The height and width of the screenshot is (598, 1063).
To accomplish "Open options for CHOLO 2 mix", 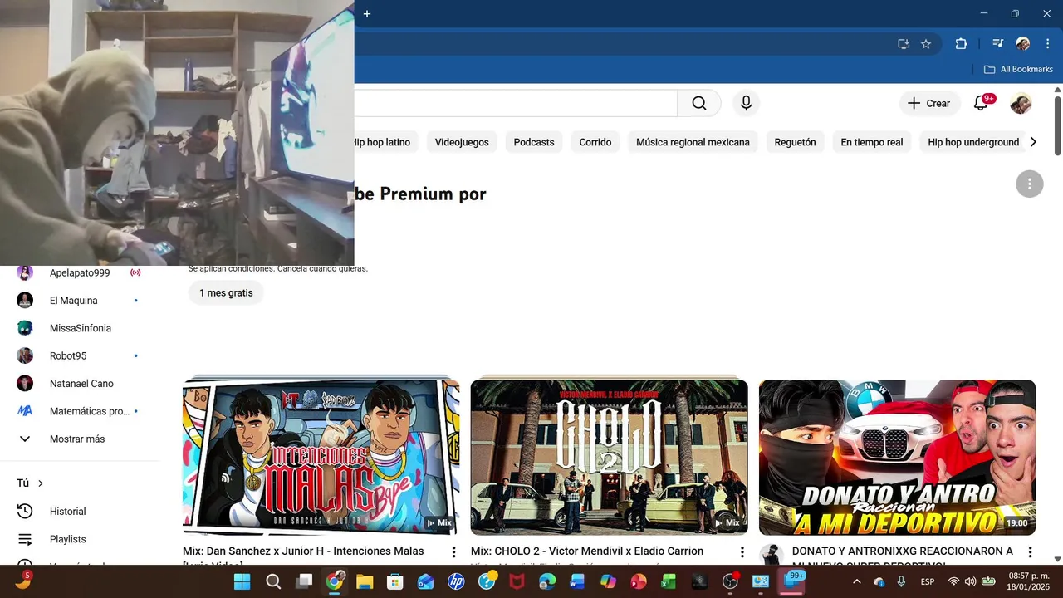I will click(742, 551).
